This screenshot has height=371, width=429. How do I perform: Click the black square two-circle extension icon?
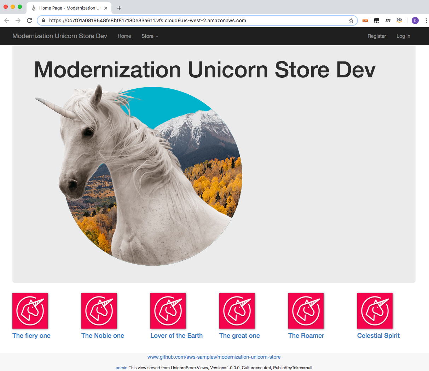click(377, 20)
